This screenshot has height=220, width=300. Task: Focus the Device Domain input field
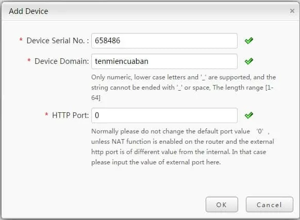164,61
